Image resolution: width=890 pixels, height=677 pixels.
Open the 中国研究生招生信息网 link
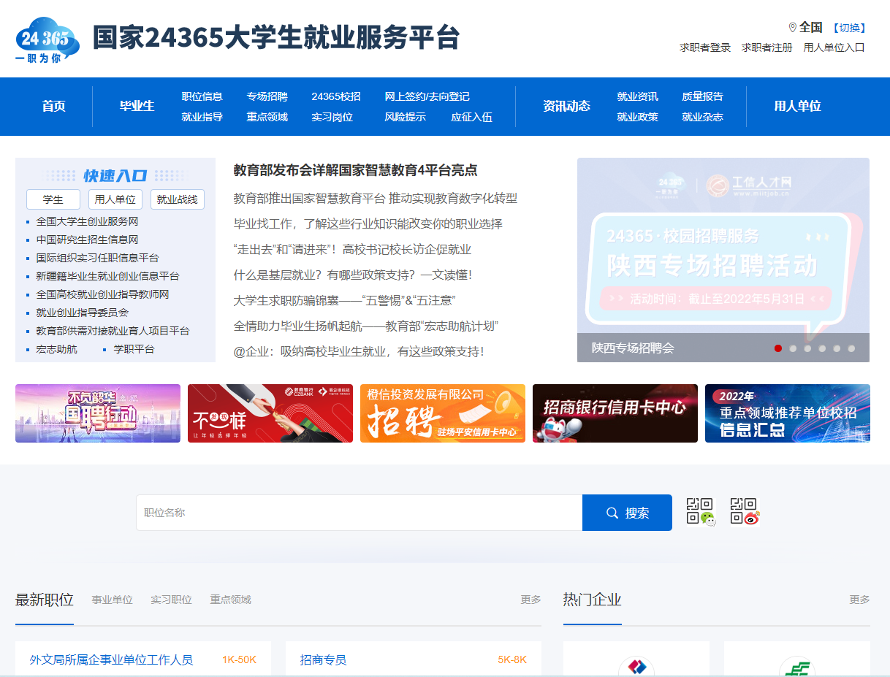pos(87,240)
